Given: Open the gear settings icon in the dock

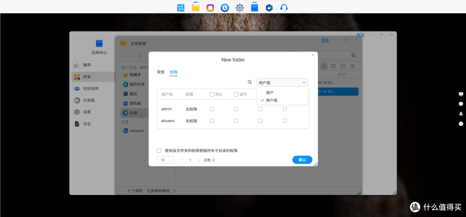Looking at the screenshot, I should (240, 8).
